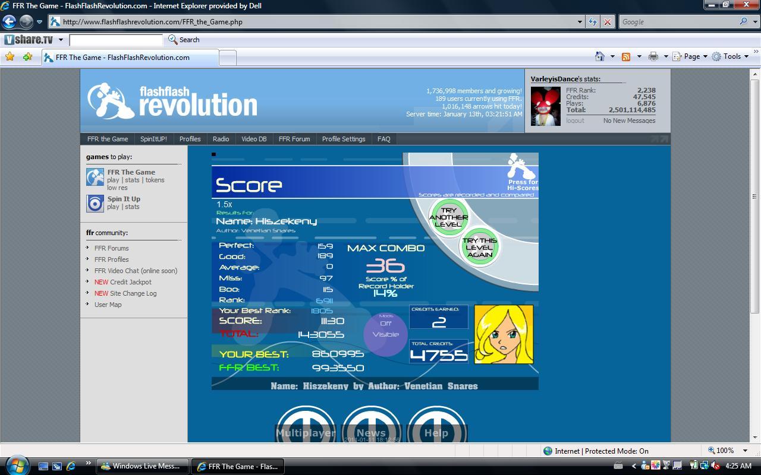Viewport: 761px width, 475px height.
Task: Click the FFR The Game sidebar icon
Action: click(95, 177)
